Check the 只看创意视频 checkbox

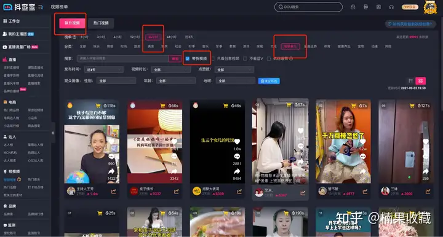point(214,58)
